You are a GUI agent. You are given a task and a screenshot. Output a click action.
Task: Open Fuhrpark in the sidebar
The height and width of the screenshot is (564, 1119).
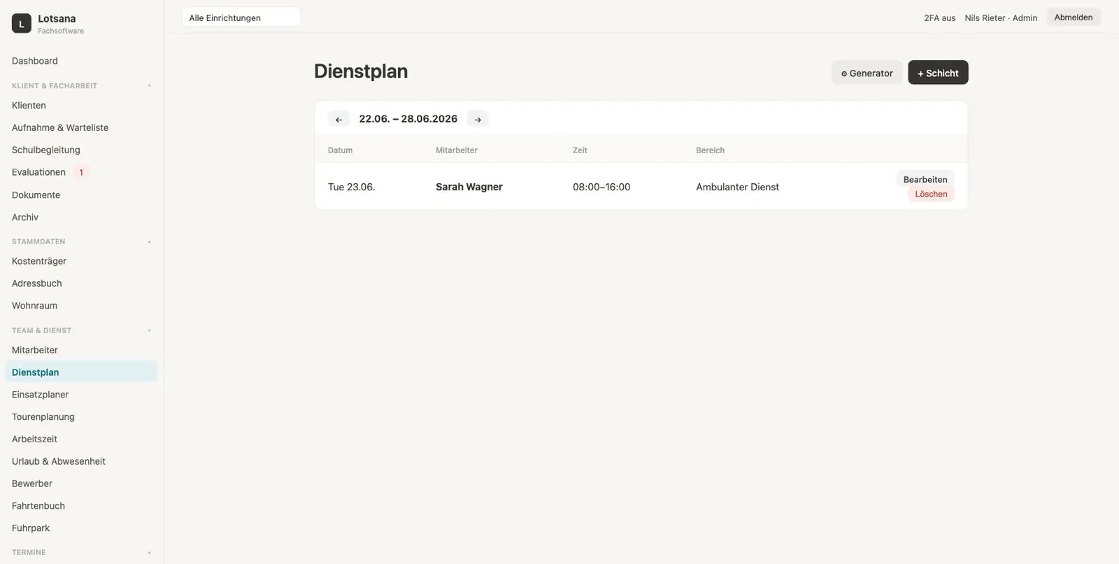[x=82, y=528]
